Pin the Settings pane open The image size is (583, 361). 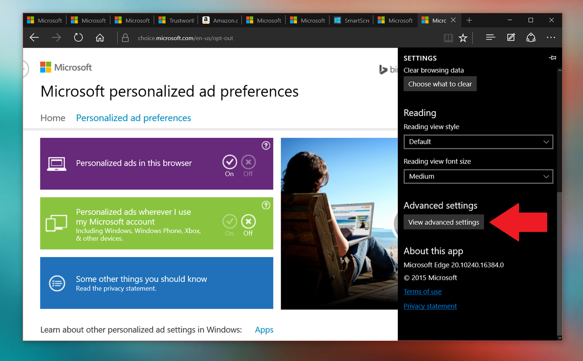[x=552, y=57]
